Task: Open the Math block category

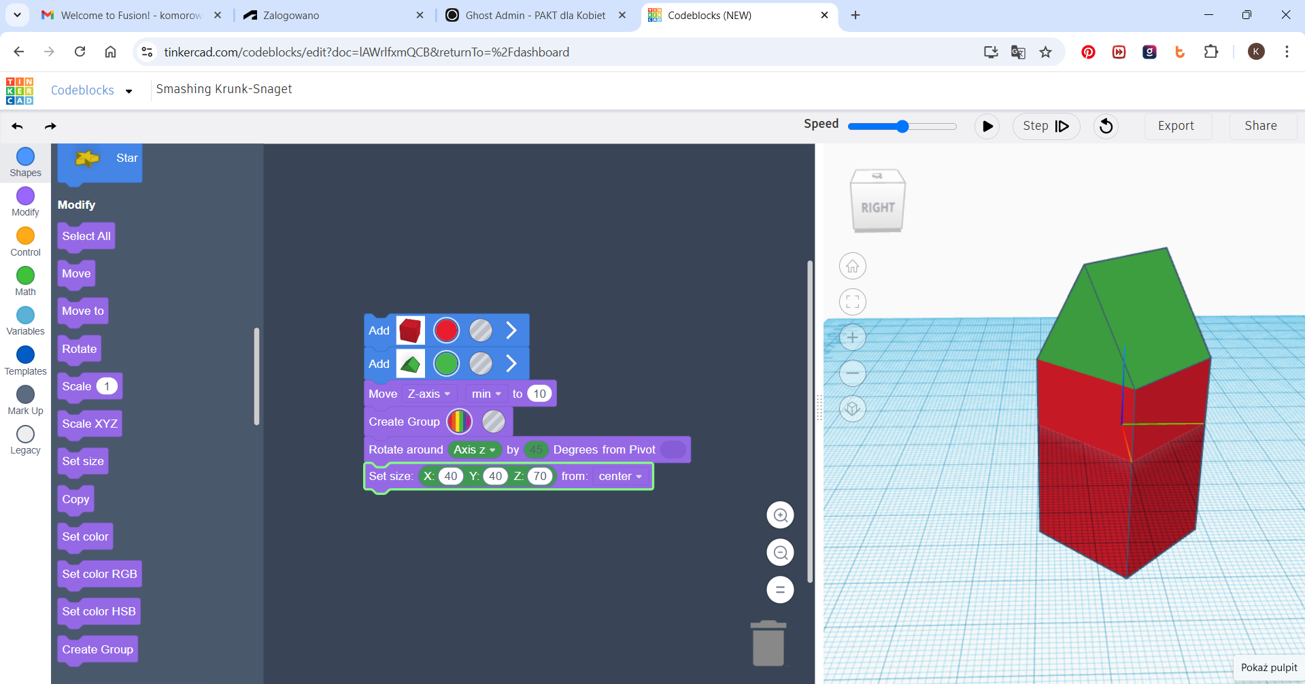Action: pos(25,281)
